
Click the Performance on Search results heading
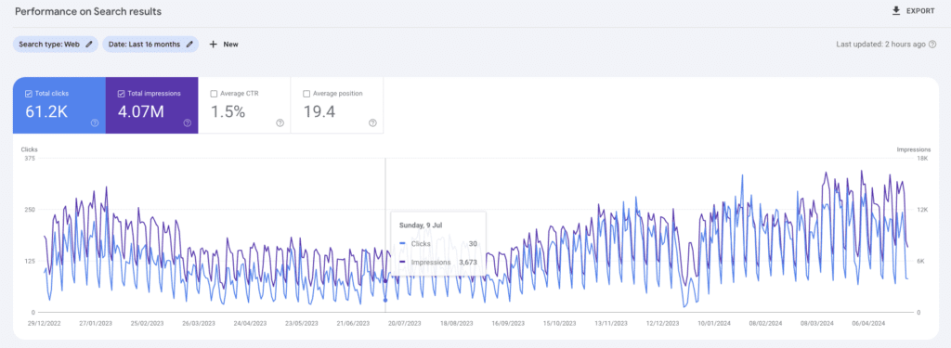click(88, 11)
